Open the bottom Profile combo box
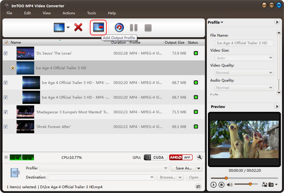This screenshot has height=193, width=284. pos(104,168)
